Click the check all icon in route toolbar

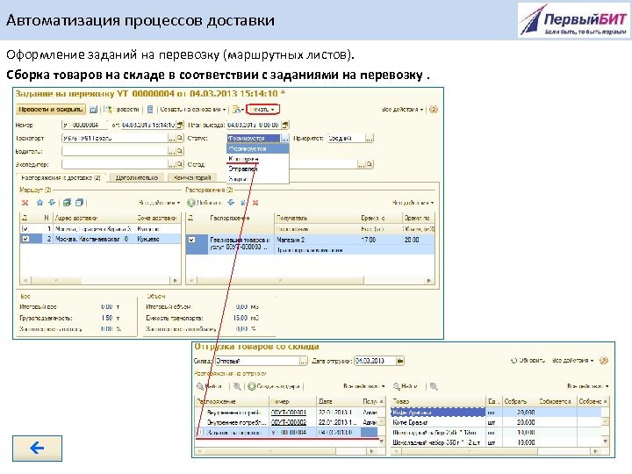(67, 203)
